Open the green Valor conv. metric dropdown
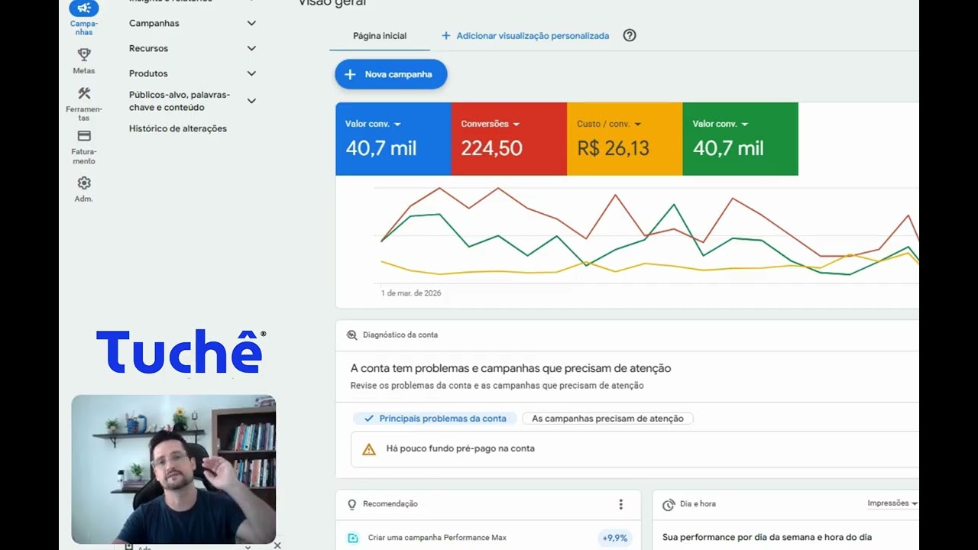Screen dimensions: 978x550 point(745,124)
